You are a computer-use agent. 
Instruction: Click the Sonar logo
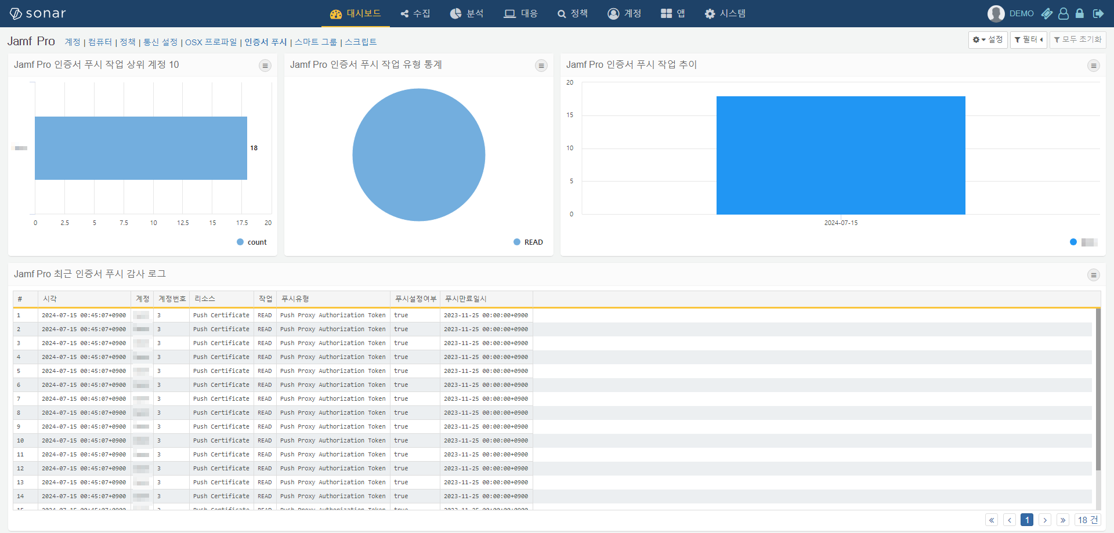click(x=38, y=13)
